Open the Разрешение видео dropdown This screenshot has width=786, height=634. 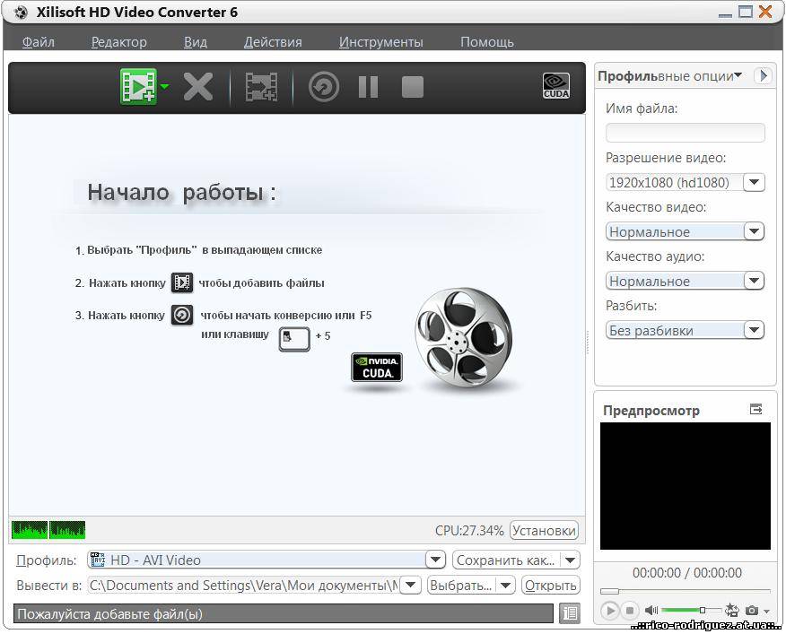tap(755, 182)
